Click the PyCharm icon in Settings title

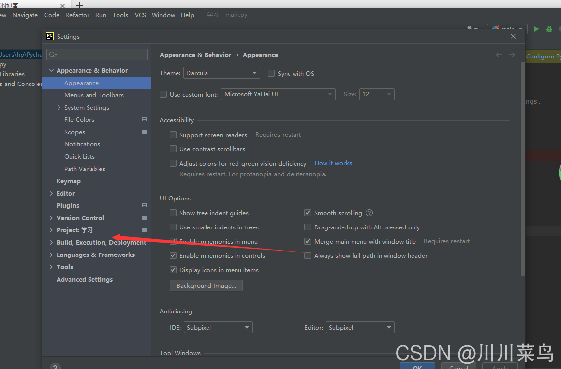tap(49, 36)
